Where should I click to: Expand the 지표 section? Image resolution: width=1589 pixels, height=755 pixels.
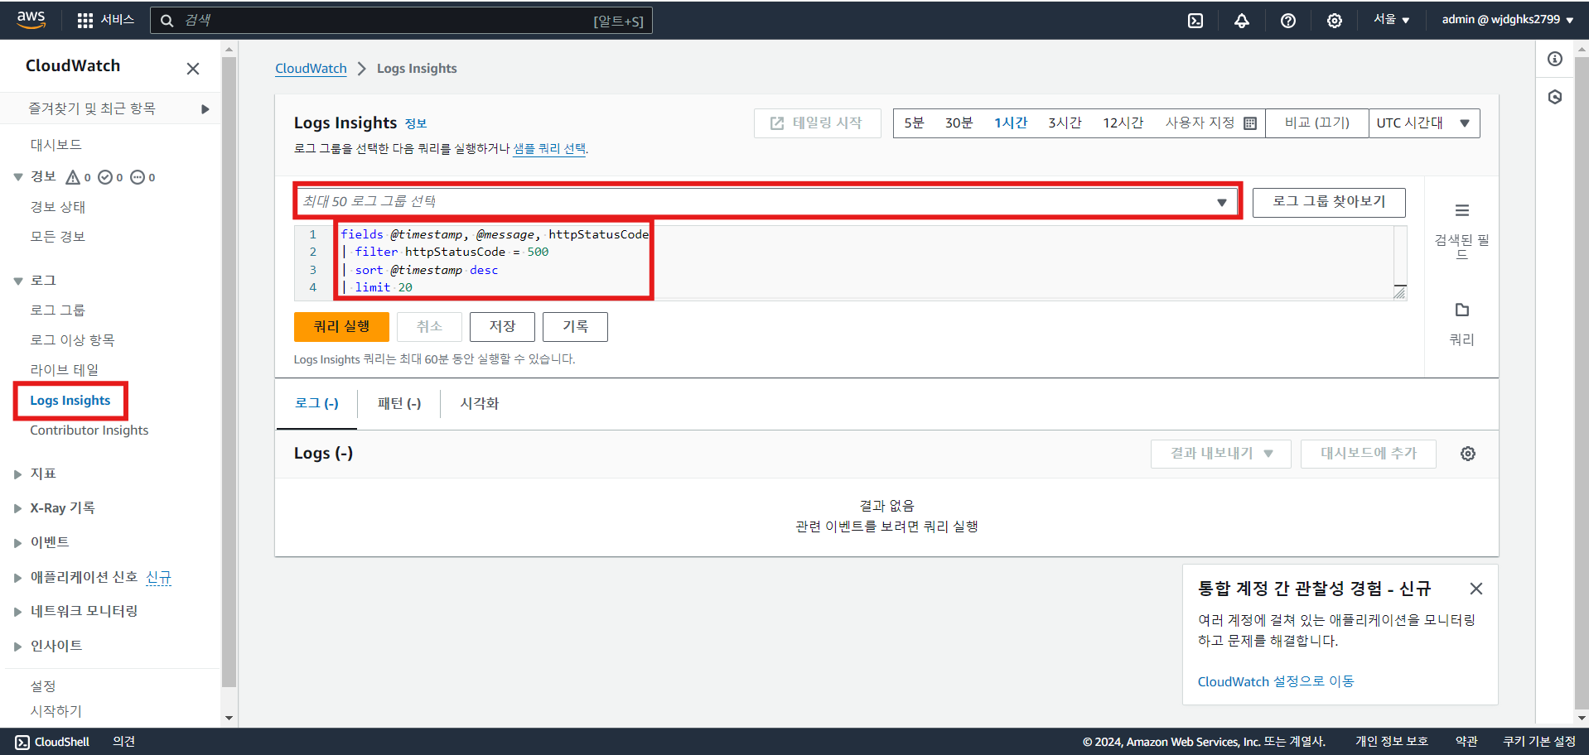point(18,474)
